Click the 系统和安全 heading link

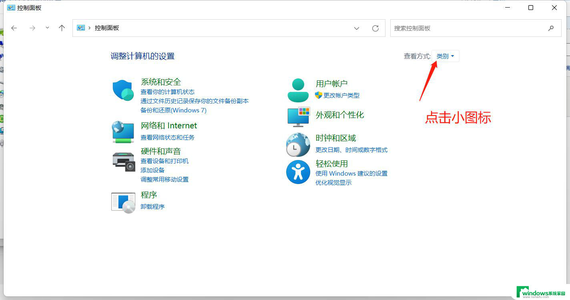(161, 82)
